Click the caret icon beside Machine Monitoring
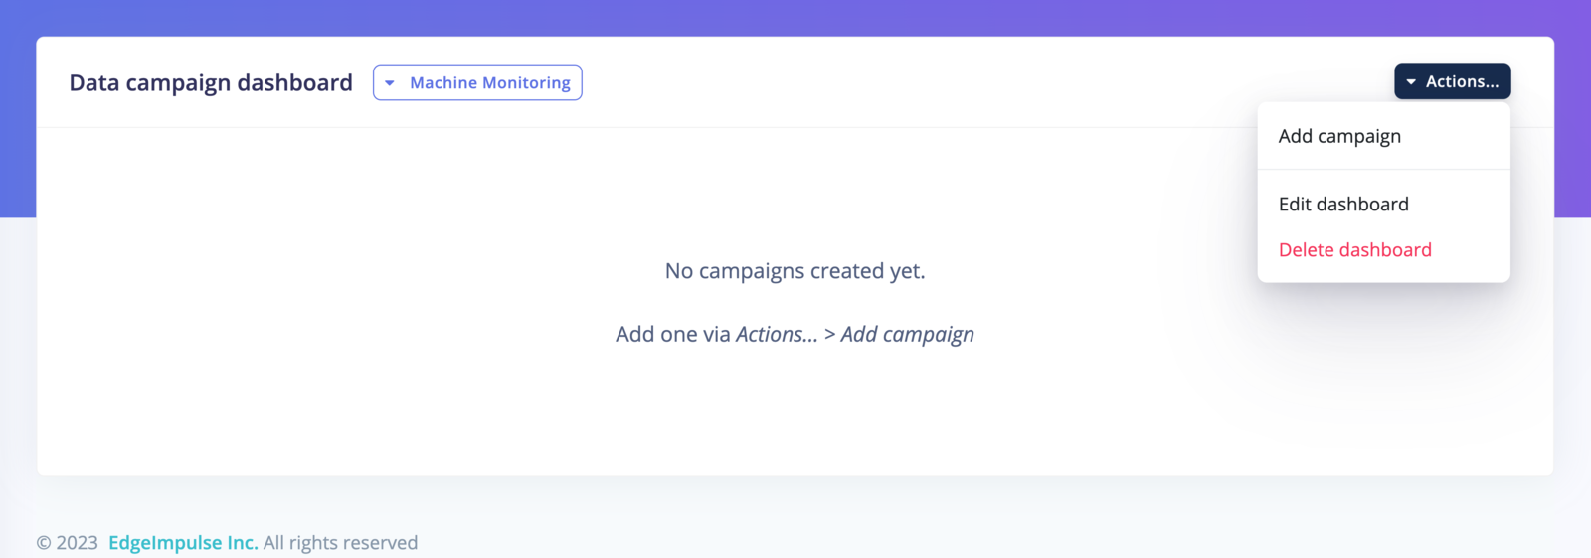 [x=390, y=83]
